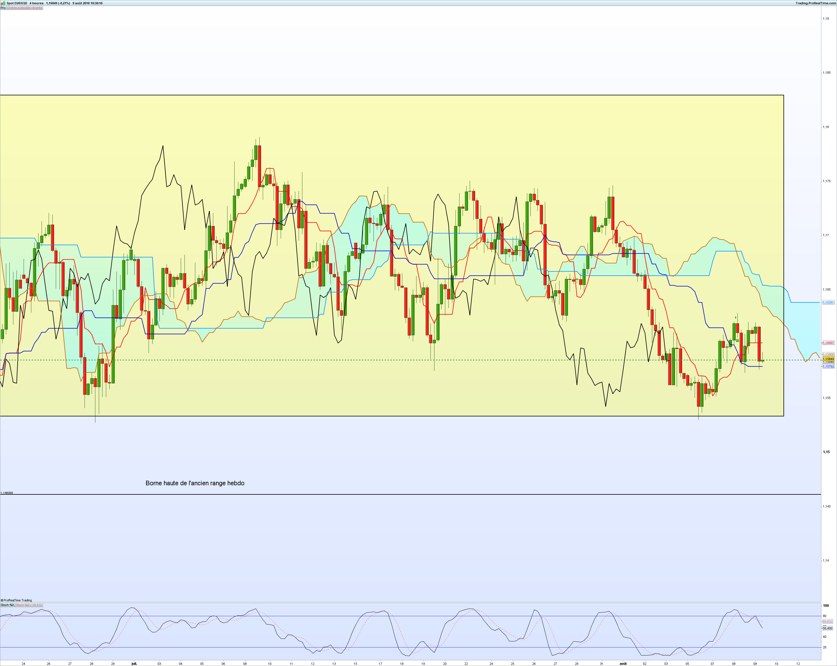Click the red 1,16007 price tag

[x=828, y=343]
